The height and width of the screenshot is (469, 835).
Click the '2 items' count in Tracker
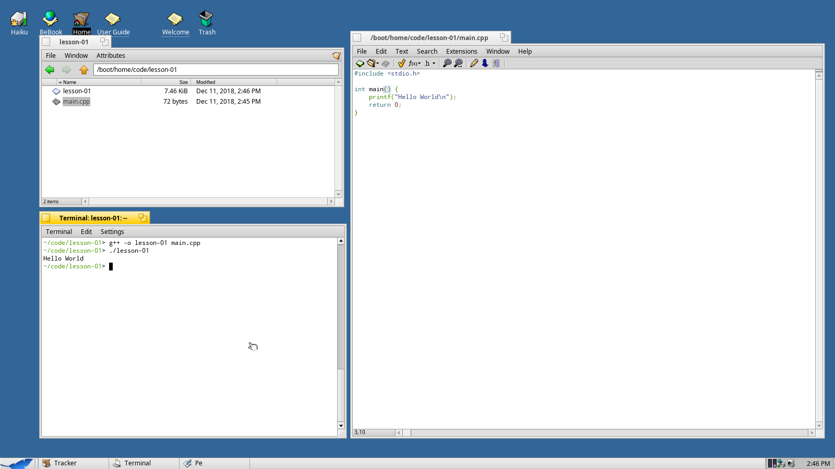tap(51, 201)
